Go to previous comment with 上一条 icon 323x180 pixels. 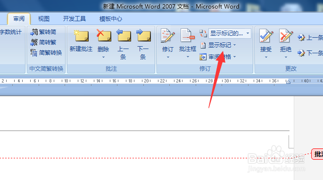pos(124,35)
